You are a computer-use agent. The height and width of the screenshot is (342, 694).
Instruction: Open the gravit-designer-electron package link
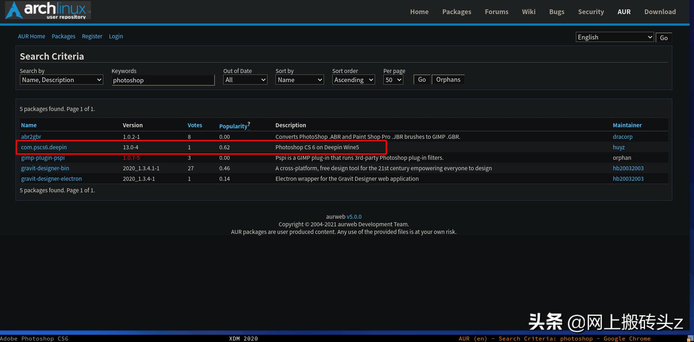[x=51, y=179]
